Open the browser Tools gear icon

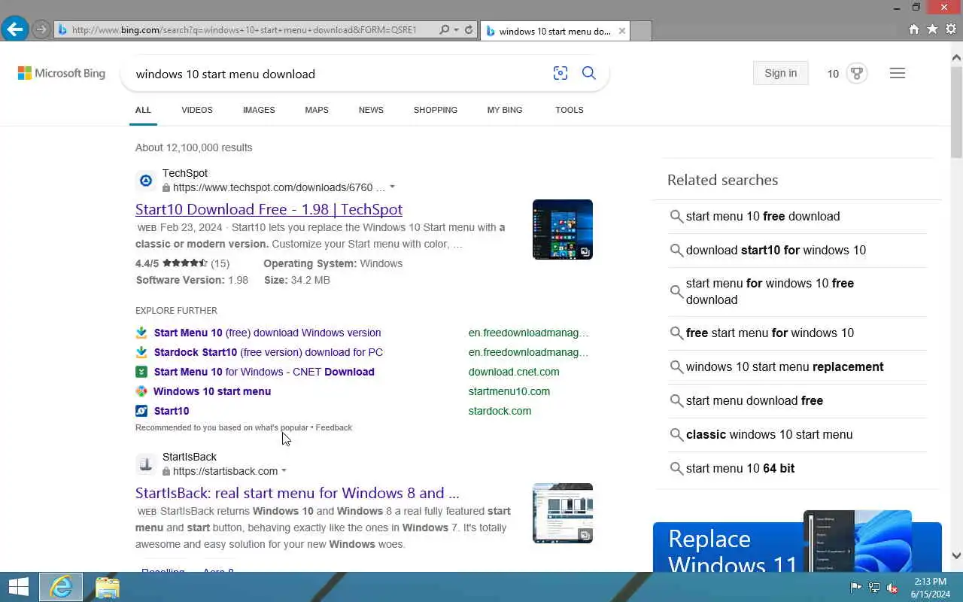pos(951,29)
